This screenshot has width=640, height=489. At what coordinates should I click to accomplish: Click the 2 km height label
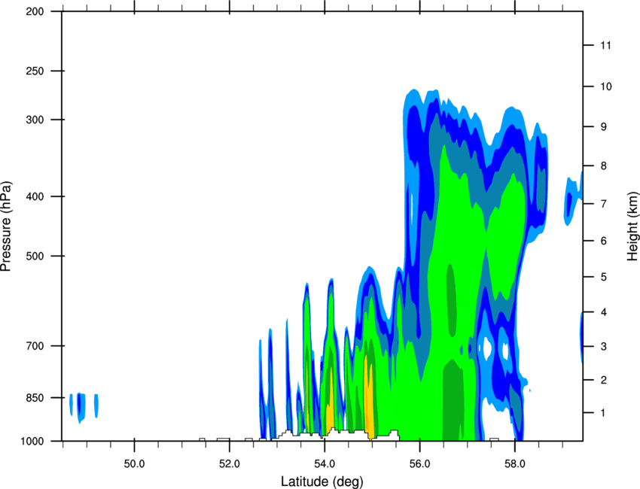603,380
